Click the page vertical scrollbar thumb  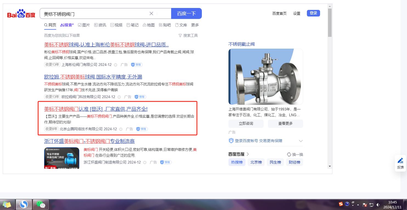[x=330, y=23]
